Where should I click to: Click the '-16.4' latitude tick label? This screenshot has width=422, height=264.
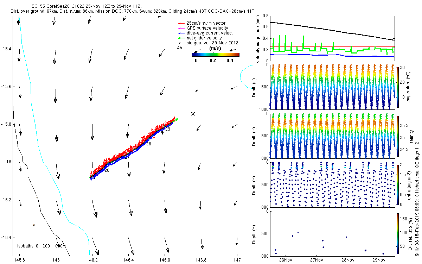6,237
